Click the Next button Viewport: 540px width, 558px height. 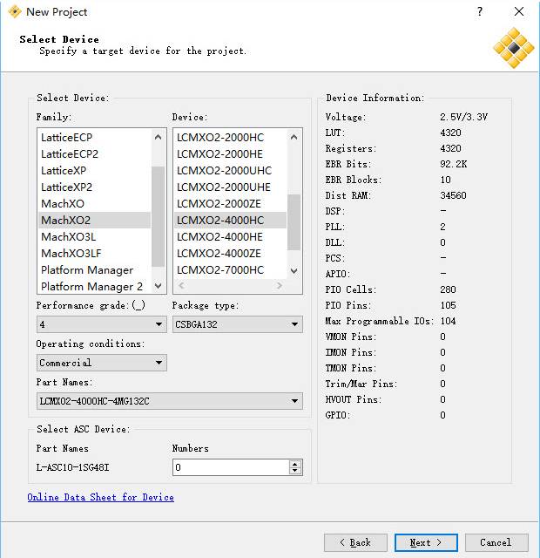coord(426,542)
